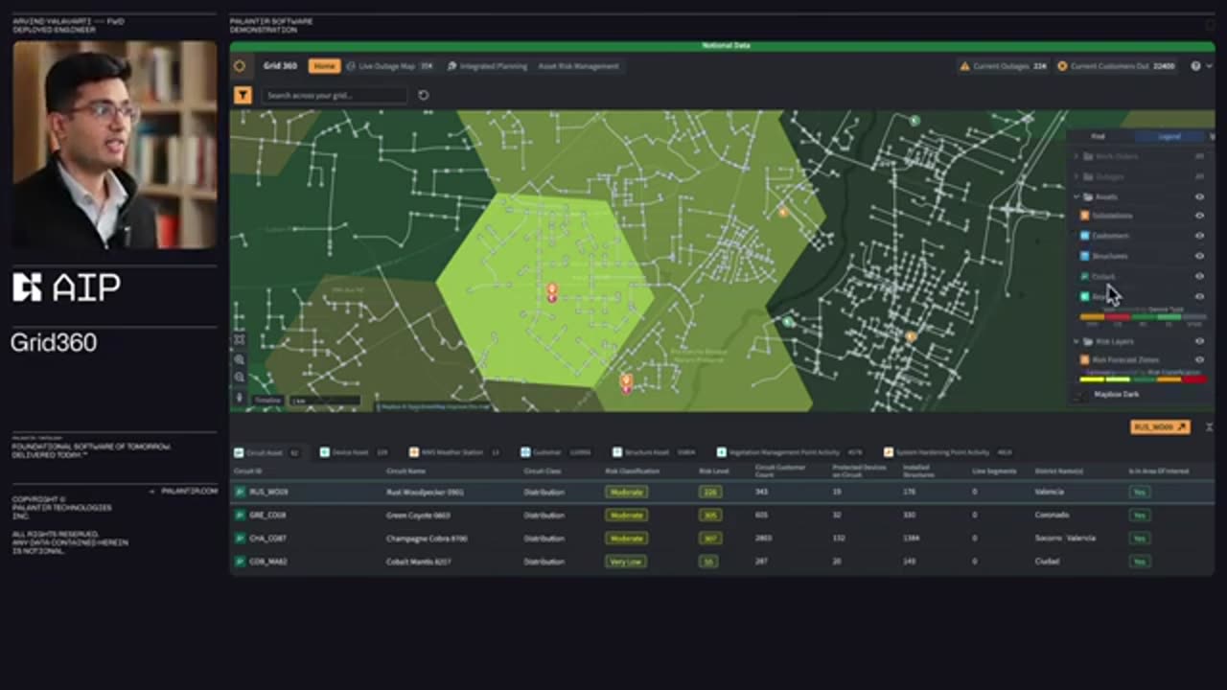Hide the Structures layer with eye icon
Viewport: 1227px width, 690px height.
[1199, 256]
